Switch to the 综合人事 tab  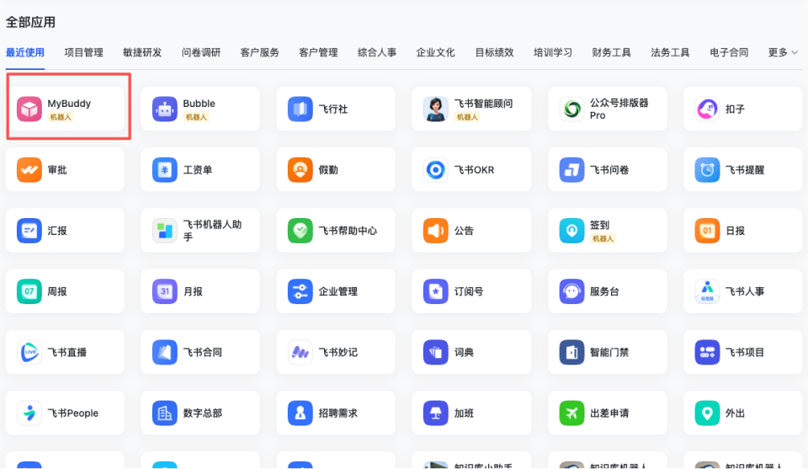(377, 52)
